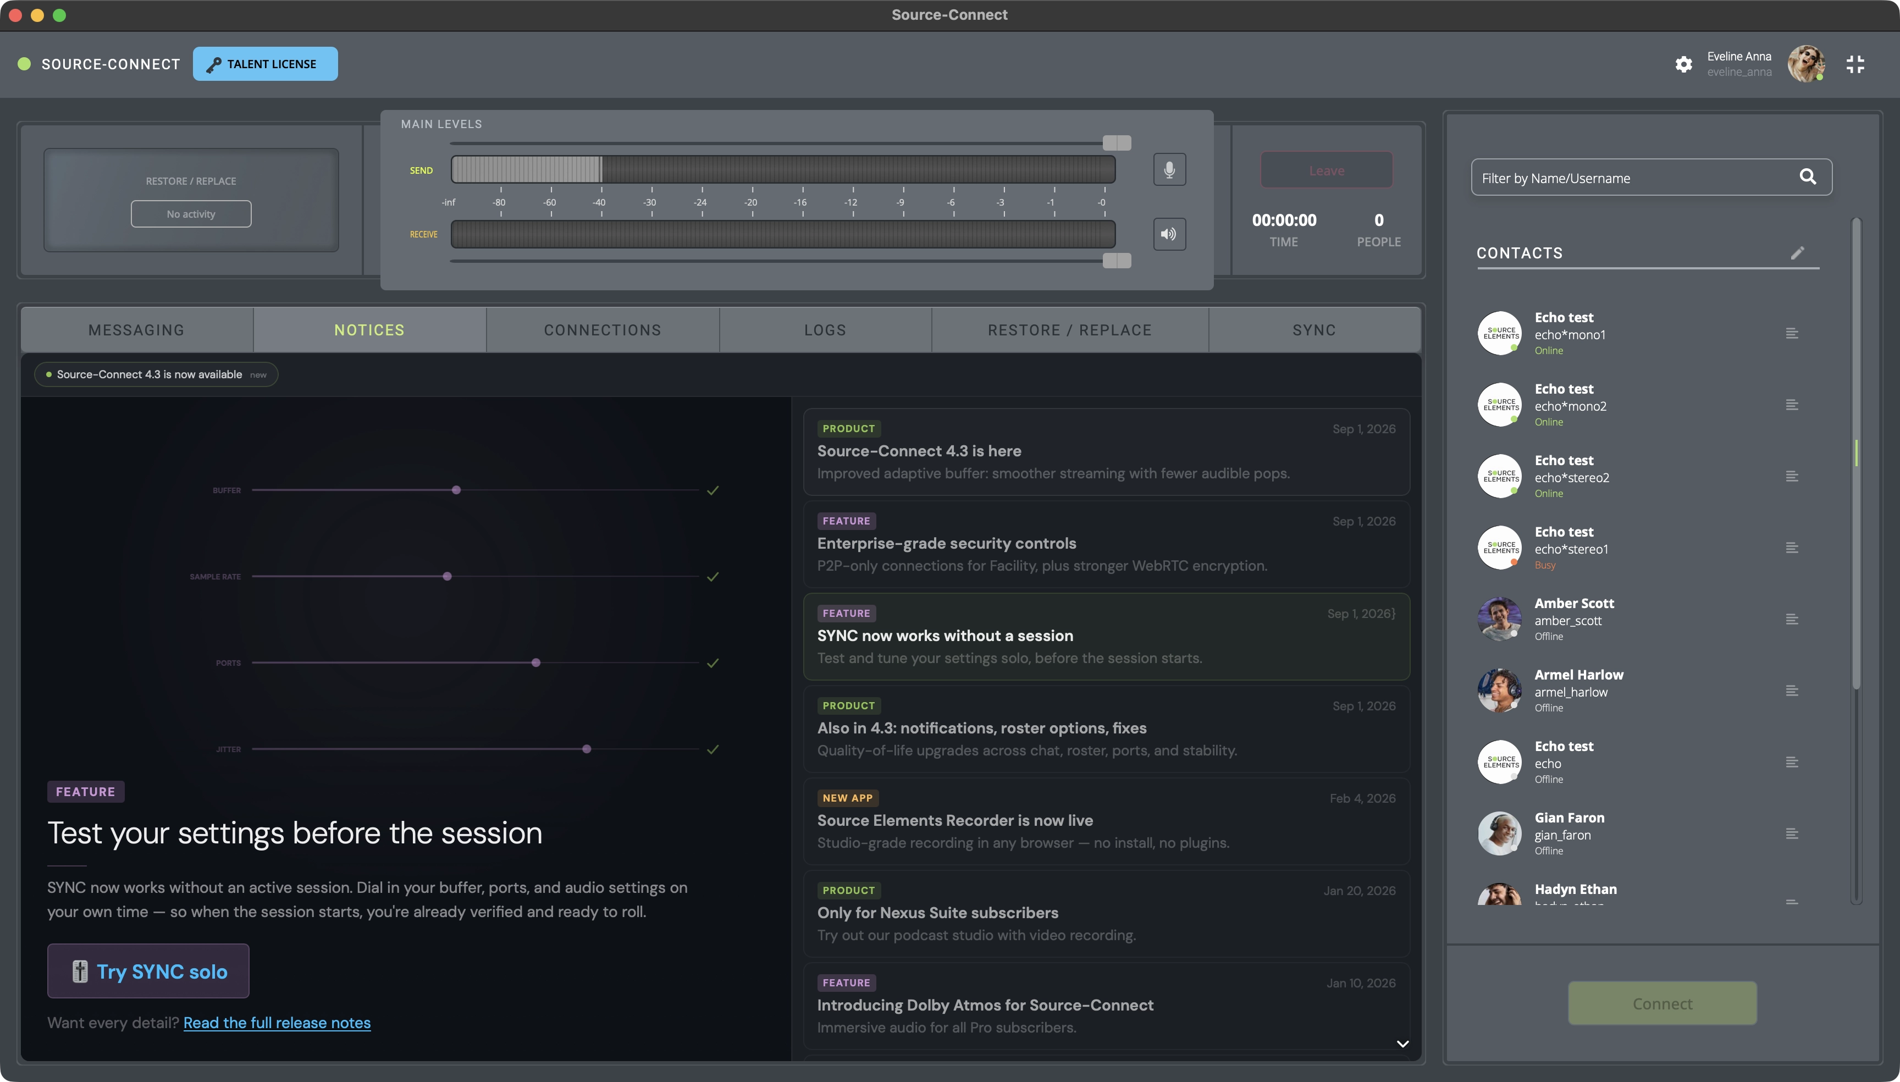Open menu for echo*mono2 contact
Viewport: 1900px width, 1082px height.
click(1792, 405)
